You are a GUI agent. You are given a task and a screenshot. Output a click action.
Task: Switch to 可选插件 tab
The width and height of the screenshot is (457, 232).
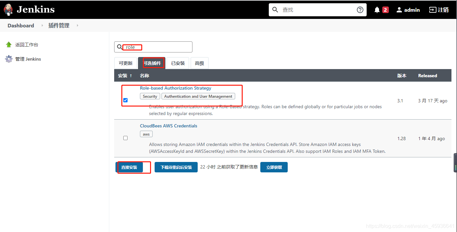(152, 63)
